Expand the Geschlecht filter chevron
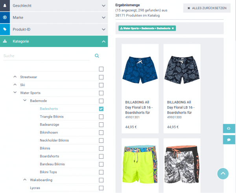236x193 pixels. point(103,6)
